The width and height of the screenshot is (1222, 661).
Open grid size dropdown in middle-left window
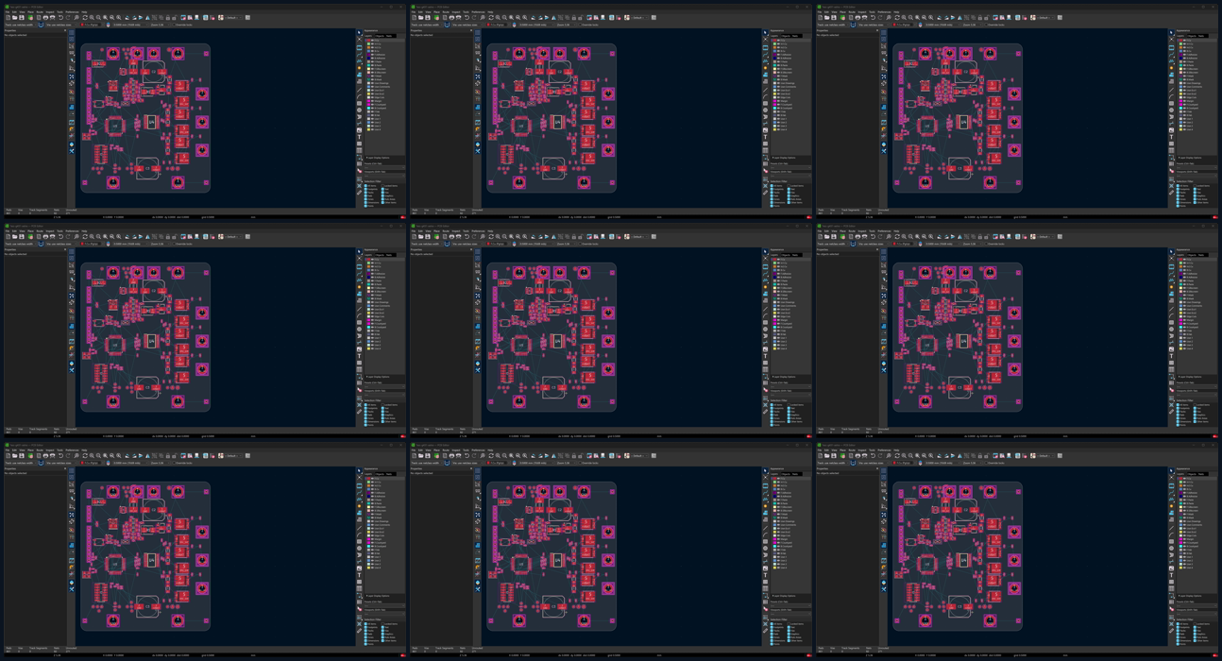coord(130,244)
